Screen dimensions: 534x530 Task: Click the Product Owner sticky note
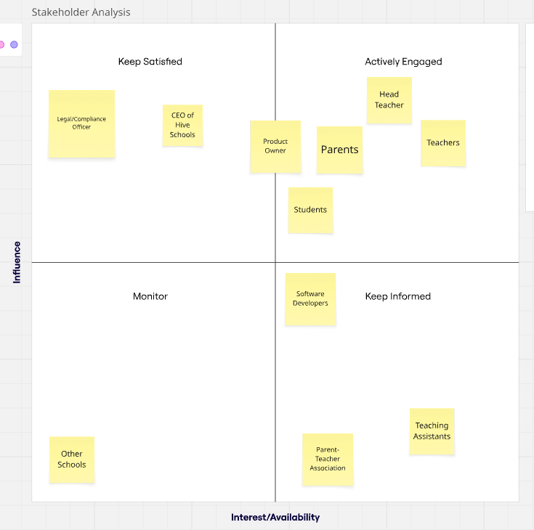point(275,146)
